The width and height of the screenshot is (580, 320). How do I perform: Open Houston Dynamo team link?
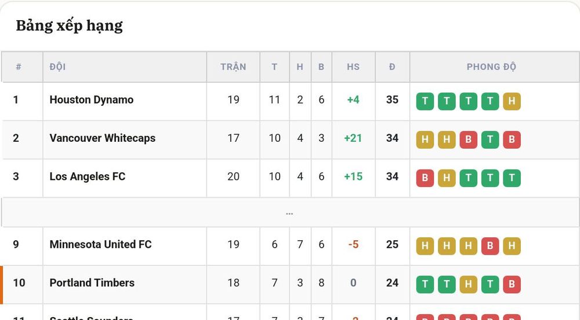point(92,100)
